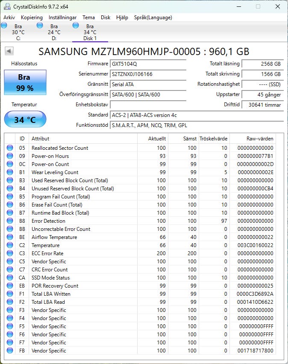Viewport: 288px width, 364px height.
Task: Click the Serienummer value field
Action: click(148, 74)
